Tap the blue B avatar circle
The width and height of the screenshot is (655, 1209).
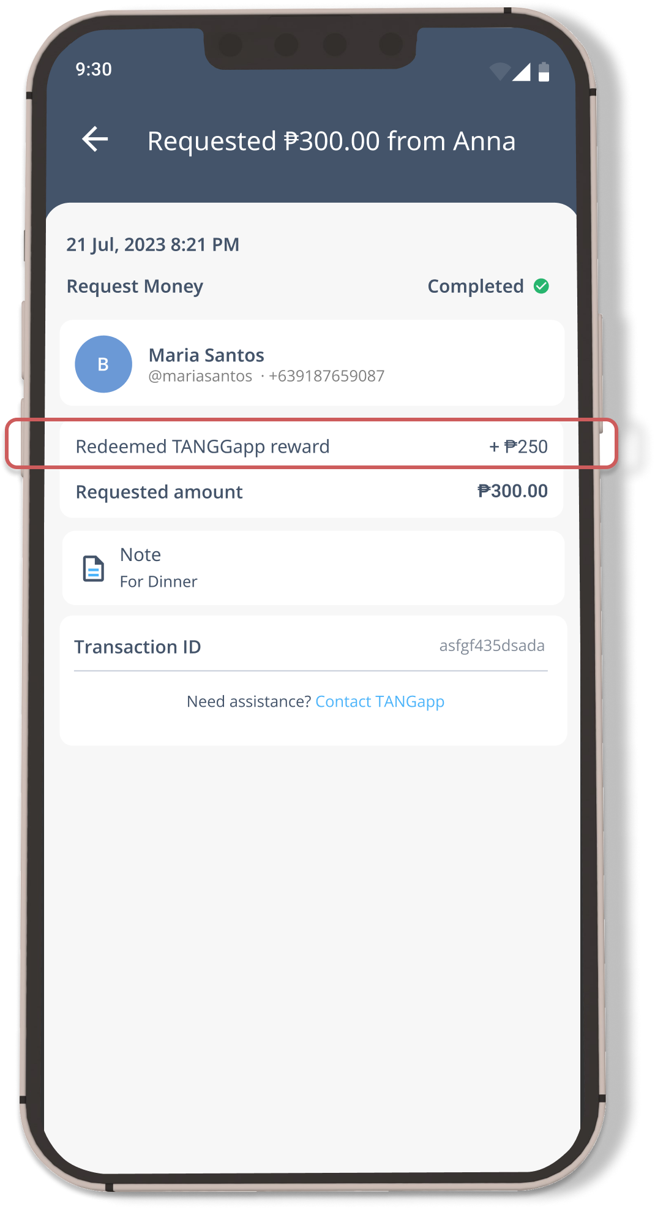pyautogui.click(x=103, y=364)
